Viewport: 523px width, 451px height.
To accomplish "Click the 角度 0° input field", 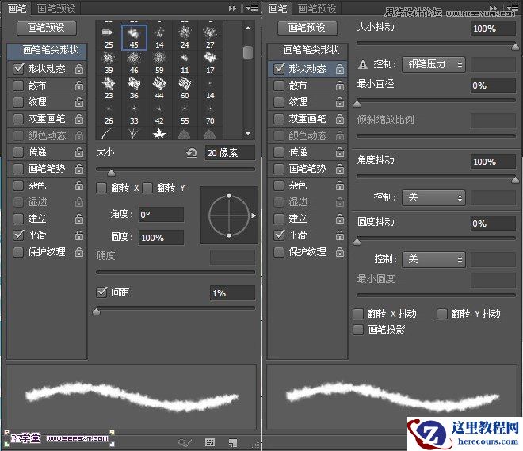I will point(161,215).
